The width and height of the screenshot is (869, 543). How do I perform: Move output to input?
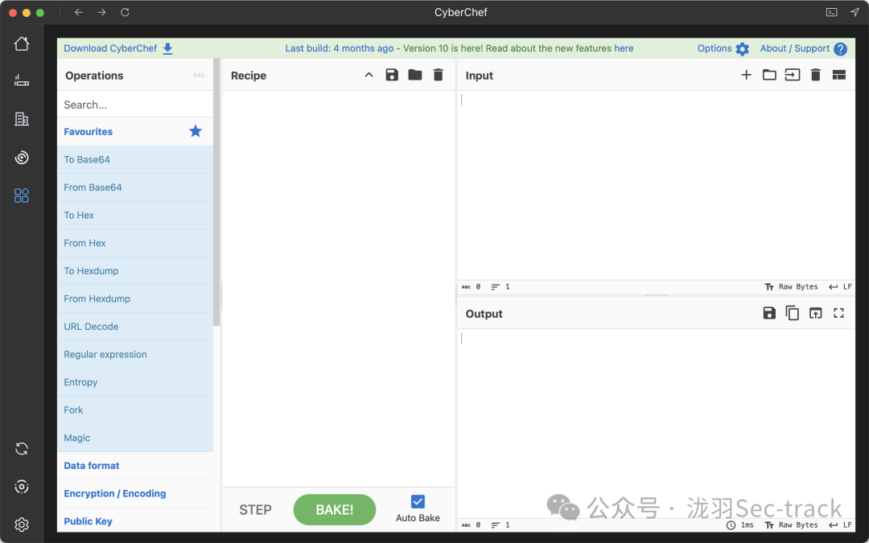coord(816,313)
